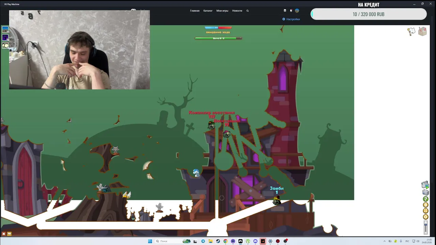Open the gamepad app on taskbar
Image resolution: width=436 pixels, height=245 pixels.
click(x=240, y=241)
